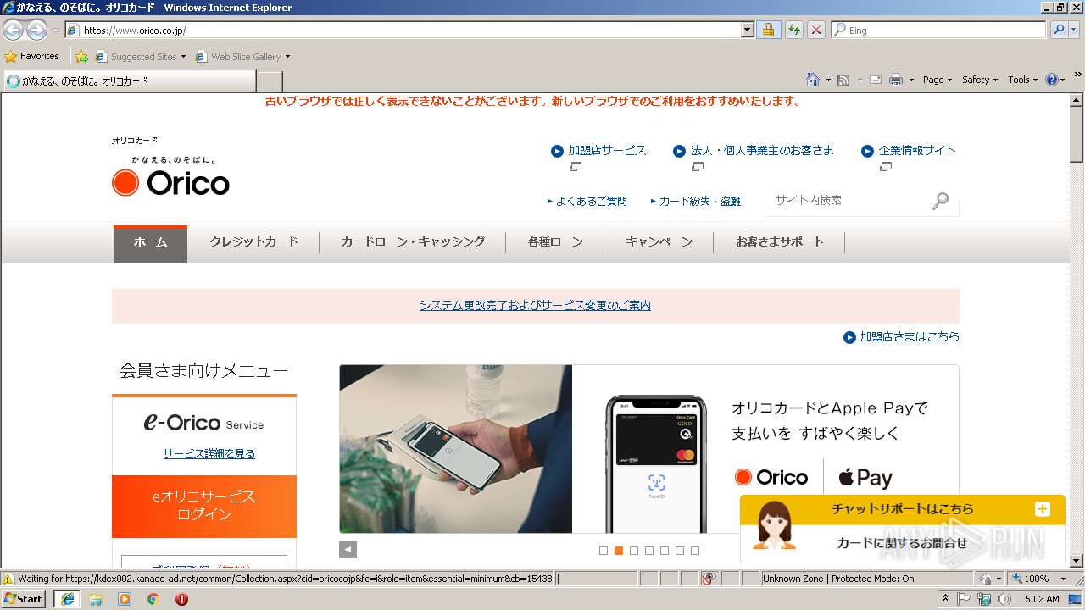Click カード紛失・盗難 link
The width and height of the screenshot is (1085, 610).
point(699,202)
